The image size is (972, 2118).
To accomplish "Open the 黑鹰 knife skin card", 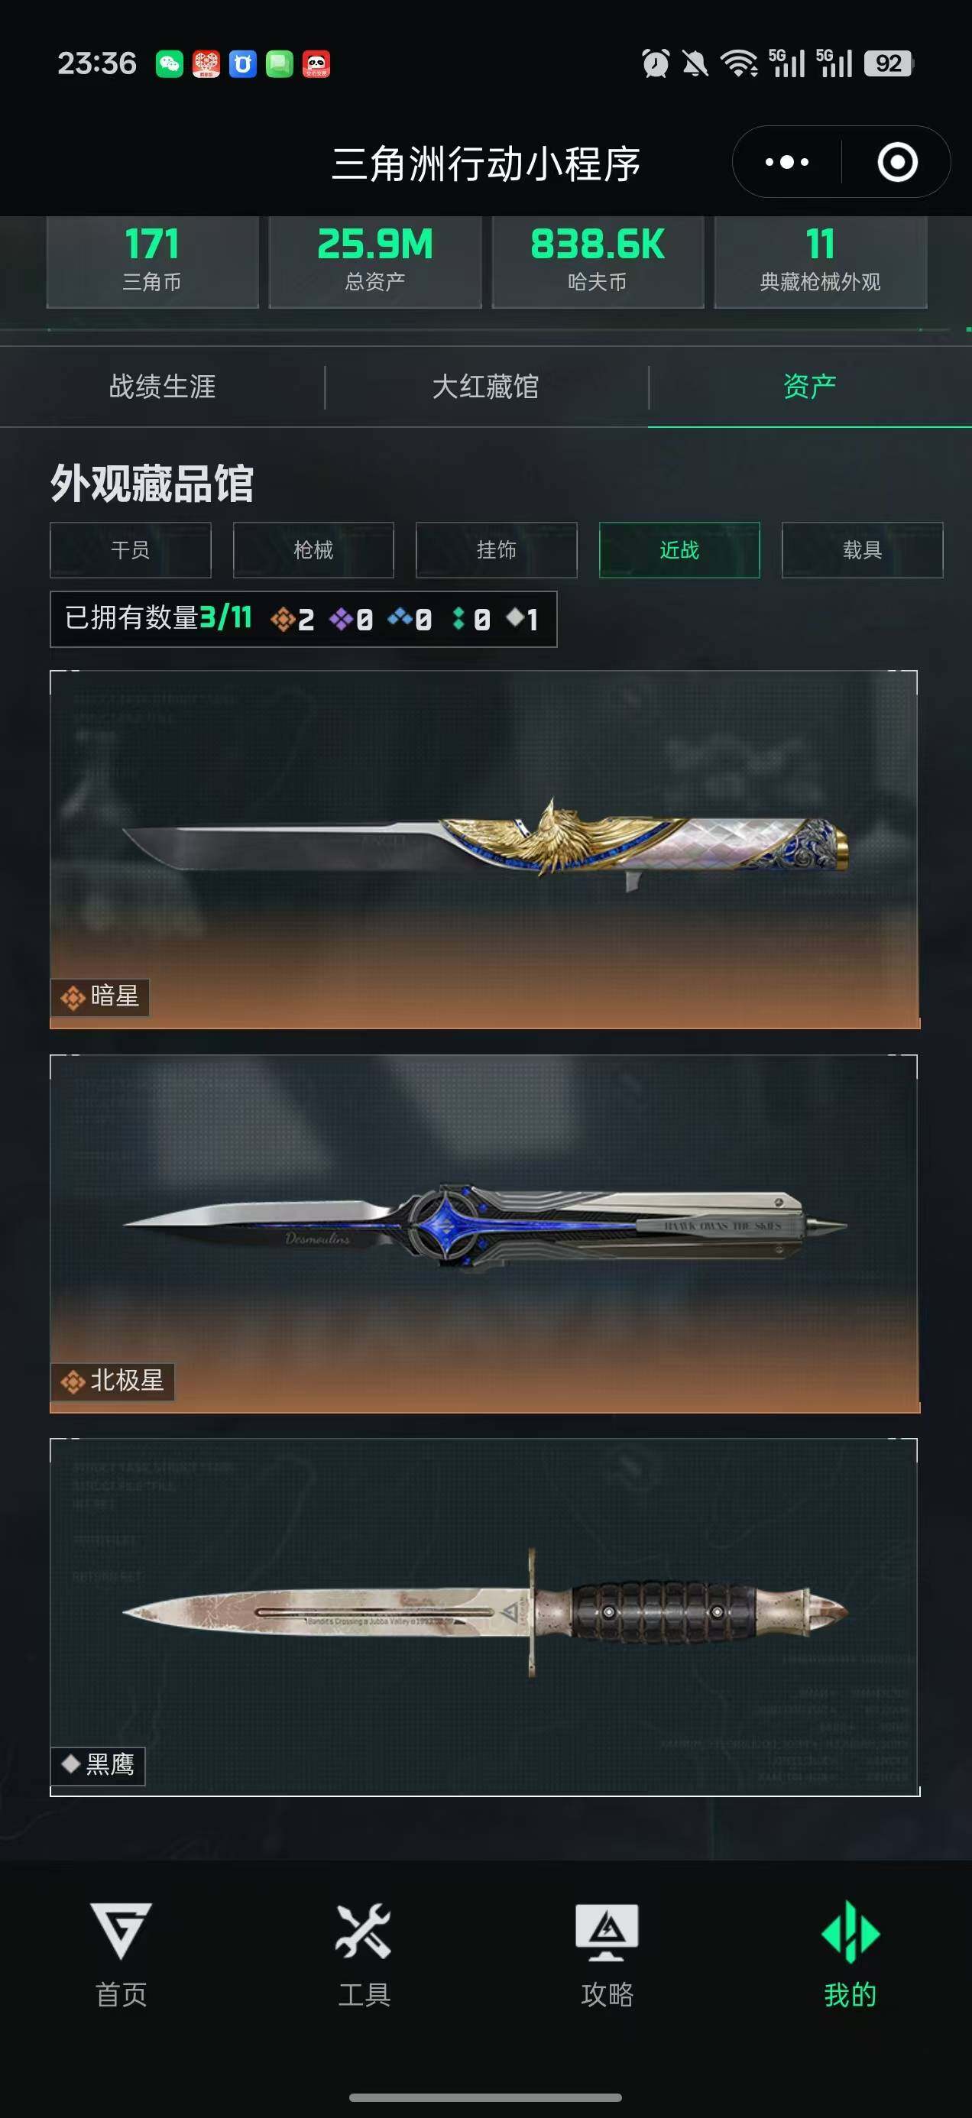I will tap(484, 1618).
